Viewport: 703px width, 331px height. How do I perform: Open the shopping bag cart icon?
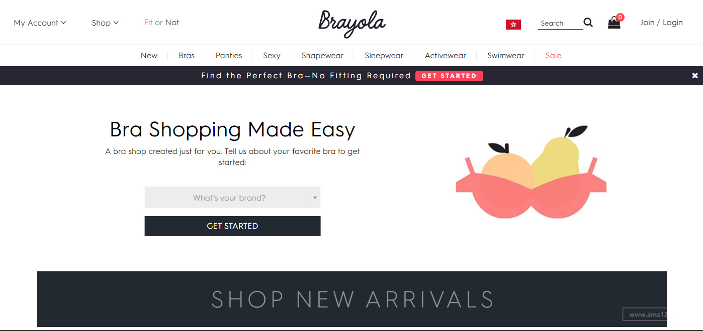(x=615, y=22)
